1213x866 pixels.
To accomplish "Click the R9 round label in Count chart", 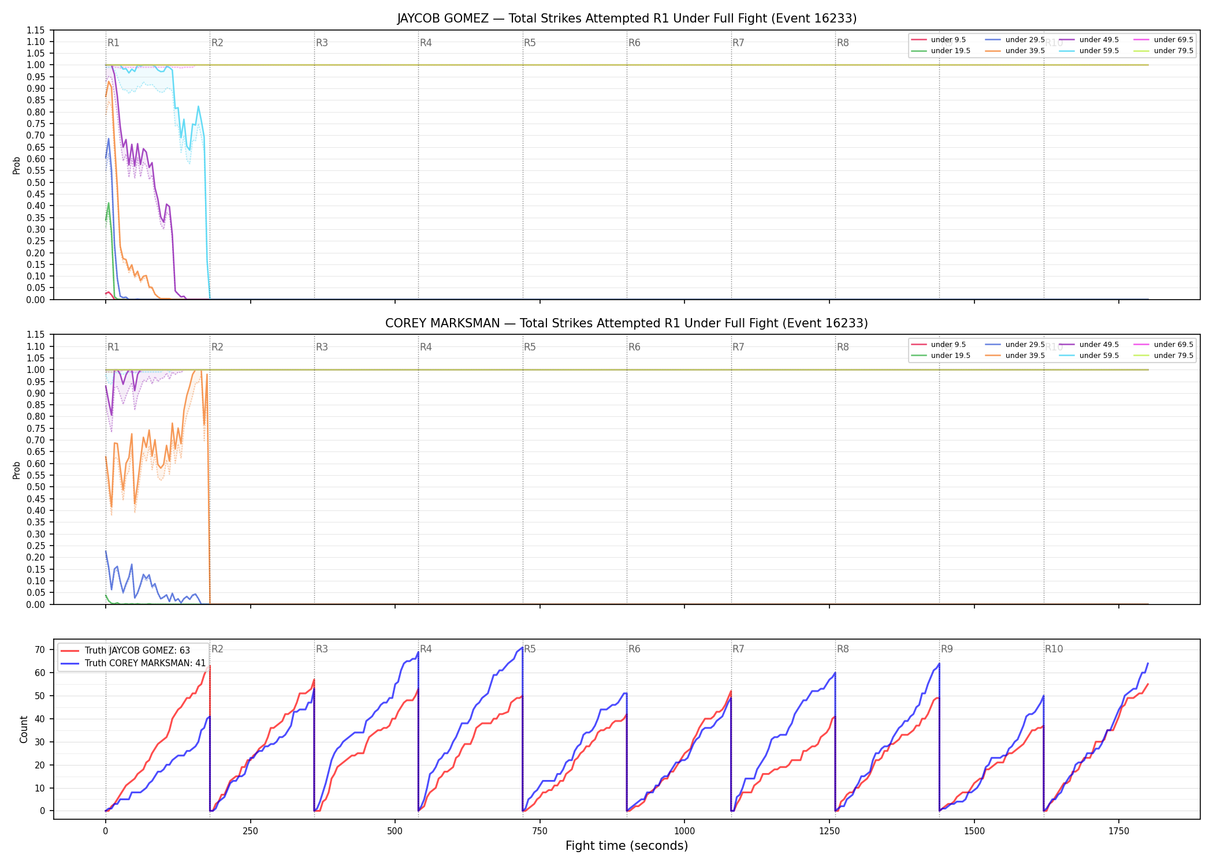I will (x=947, y=649).
